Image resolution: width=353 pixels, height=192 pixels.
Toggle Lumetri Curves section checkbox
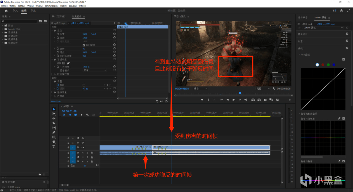pos(347,48)
